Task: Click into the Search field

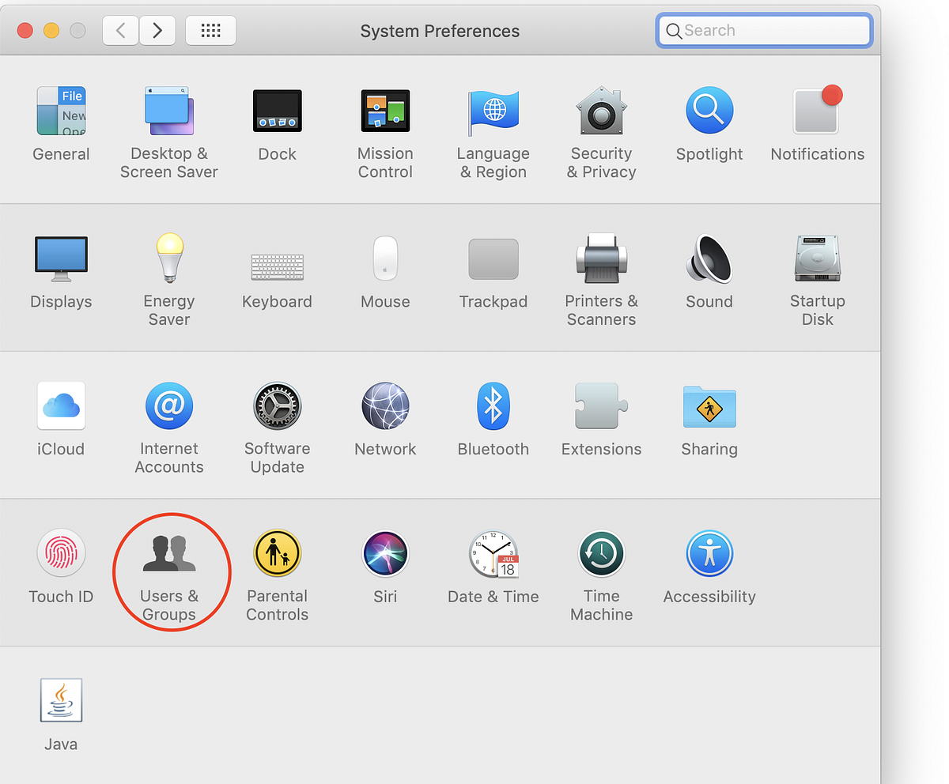Action: [764, 31]
